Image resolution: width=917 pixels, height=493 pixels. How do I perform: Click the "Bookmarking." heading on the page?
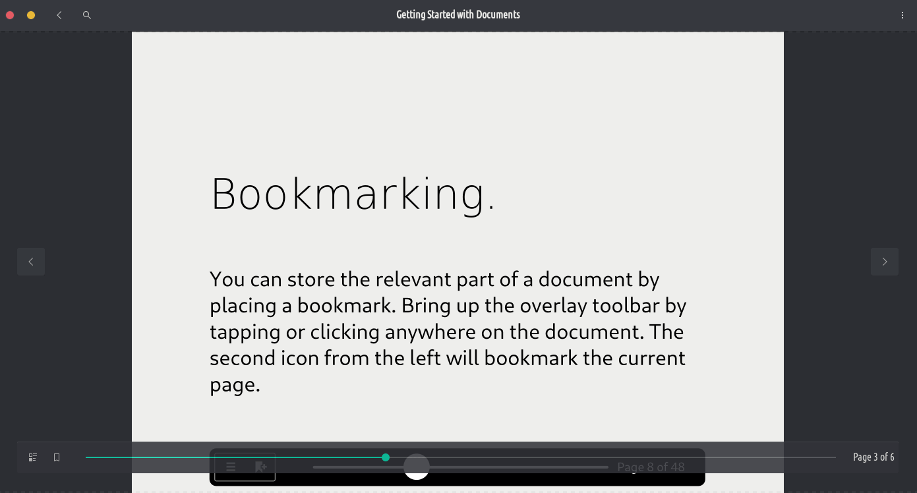353,194
